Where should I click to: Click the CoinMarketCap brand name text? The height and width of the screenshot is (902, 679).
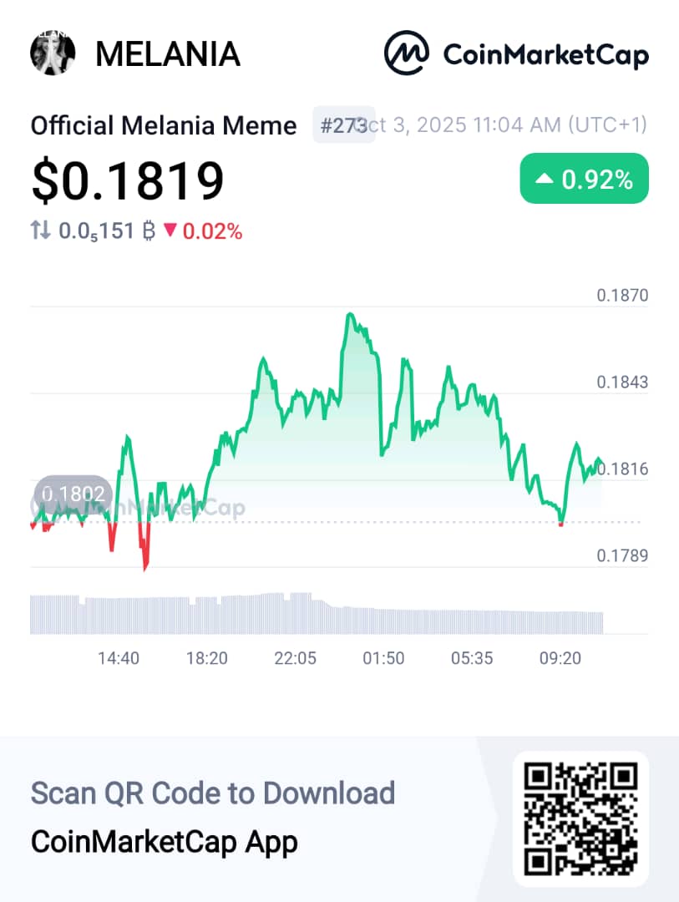pos(545,54)
